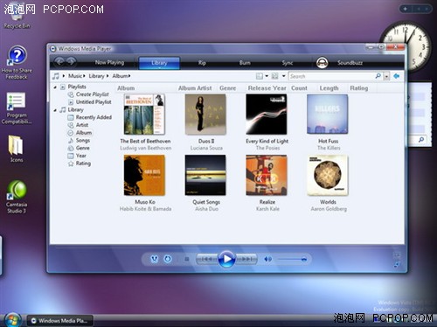Screen dimensions: 437x327
Task: Collapse the Playlists tree node
Action: 55,87
